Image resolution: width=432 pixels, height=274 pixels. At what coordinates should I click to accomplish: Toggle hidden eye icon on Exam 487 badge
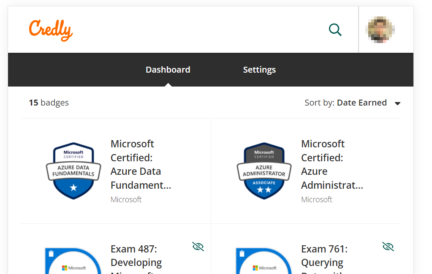coord(198,247)
